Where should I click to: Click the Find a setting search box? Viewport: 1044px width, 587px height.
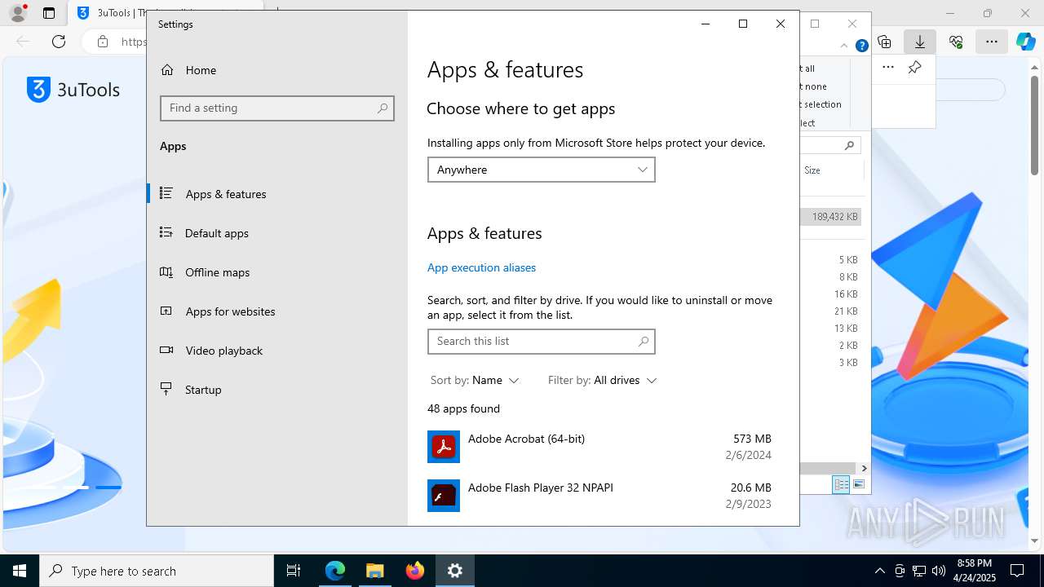pos(277,108)
